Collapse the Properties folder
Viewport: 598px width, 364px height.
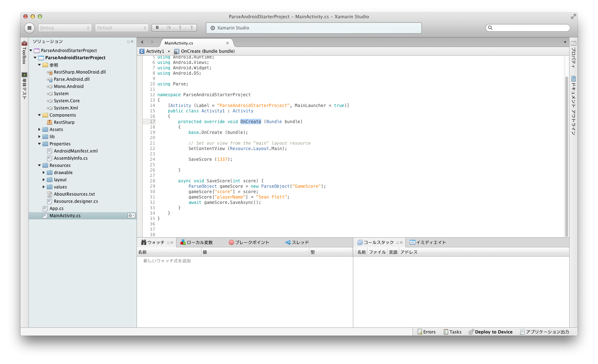point(40,144)
